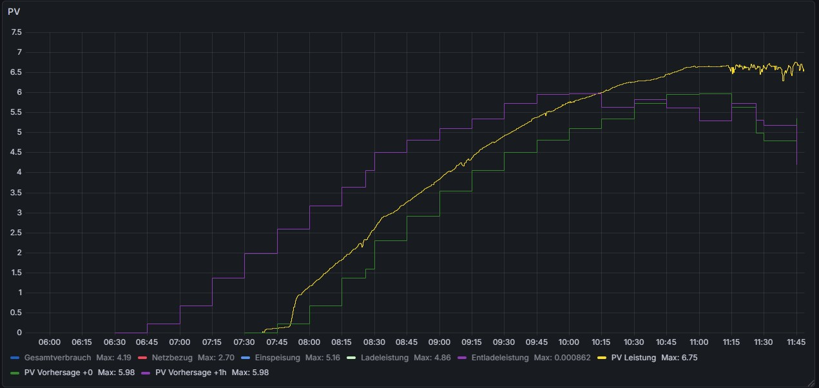Click the 7.5 value on the Y-axis
The image size is (819, 388).
(16, 32)
